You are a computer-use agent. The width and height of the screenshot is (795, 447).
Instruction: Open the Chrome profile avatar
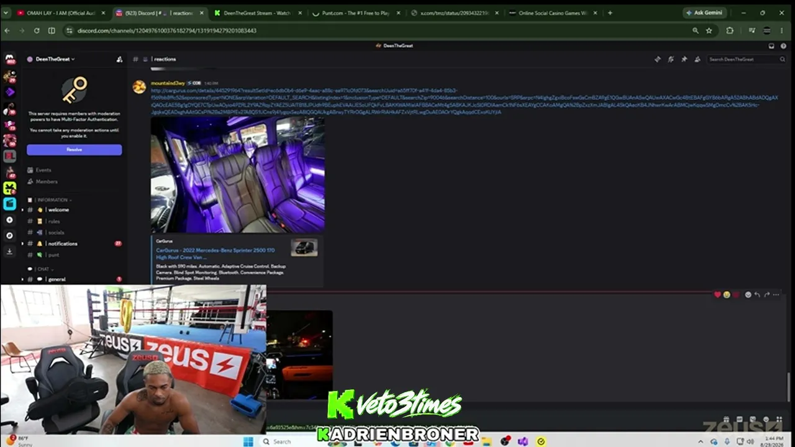pos(766,30)
